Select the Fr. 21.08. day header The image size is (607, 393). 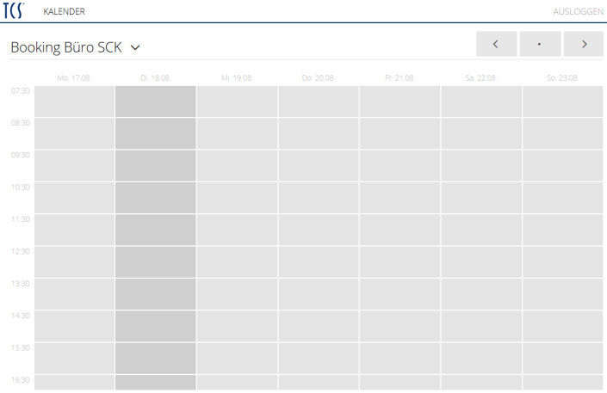click(x=400, y=77)
